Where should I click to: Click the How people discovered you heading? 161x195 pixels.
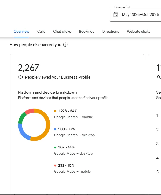[x=35, y=45]
